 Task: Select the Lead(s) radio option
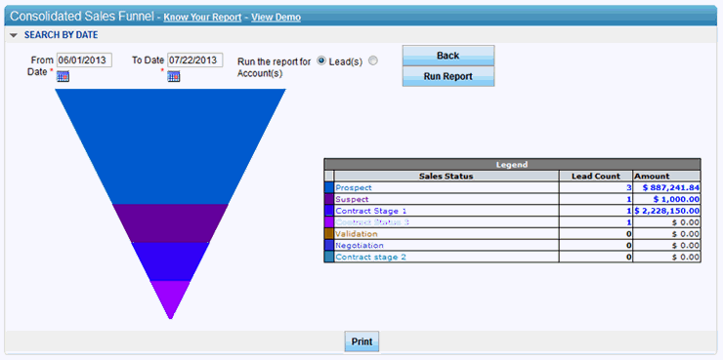(x=321, y=60)
